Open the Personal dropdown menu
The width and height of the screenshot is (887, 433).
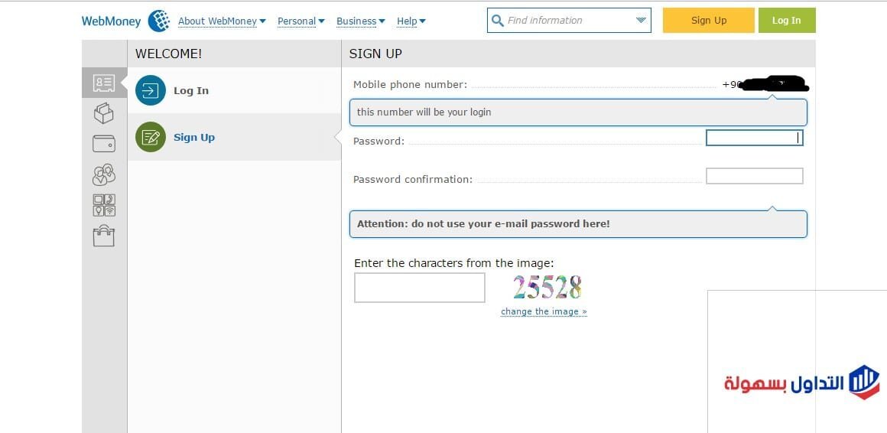click(301, 21)
